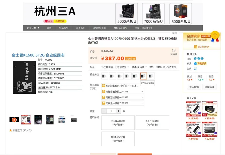225x155 pixels.
Task: Open the CPU主板套装 menu item
Action: pyautogui.click(x=99, y=28)
